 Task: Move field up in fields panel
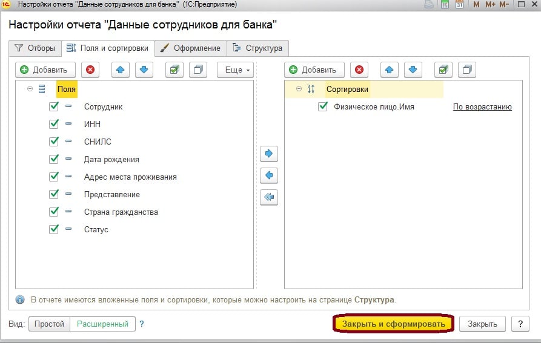(121, 70)
